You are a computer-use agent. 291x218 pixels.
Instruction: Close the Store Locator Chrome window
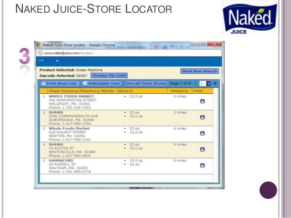tap(214, 44)
